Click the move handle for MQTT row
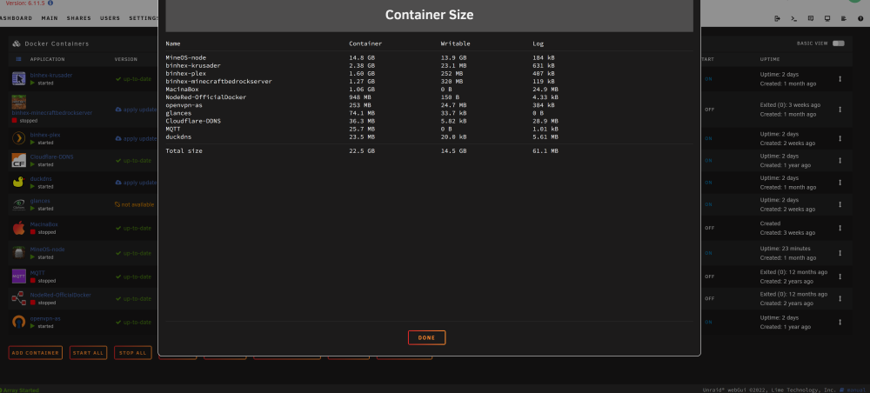 coord(840,276)
